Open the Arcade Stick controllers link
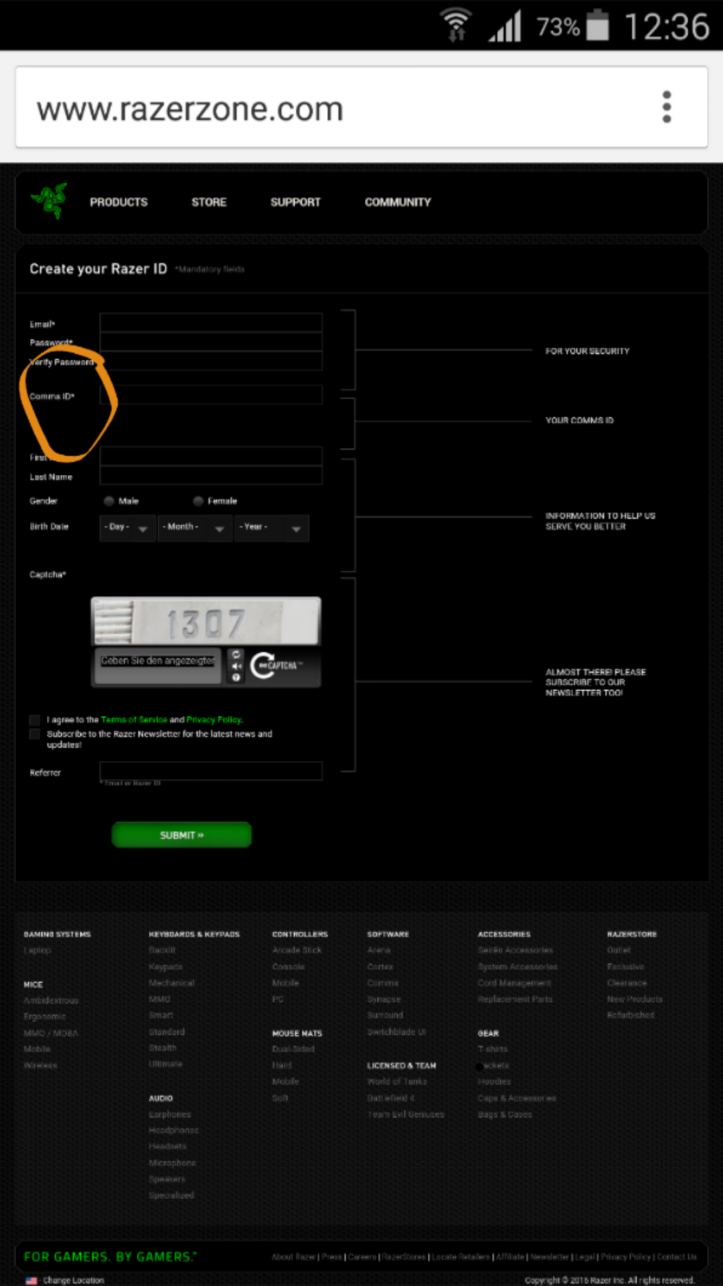Screen dimensions: 723x1286 coord(297,950)
